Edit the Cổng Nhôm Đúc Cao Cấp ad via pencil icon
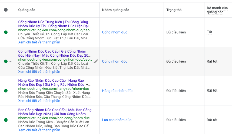Image resolution: width=232 pixels, height=134 pixels. [96, 61]
